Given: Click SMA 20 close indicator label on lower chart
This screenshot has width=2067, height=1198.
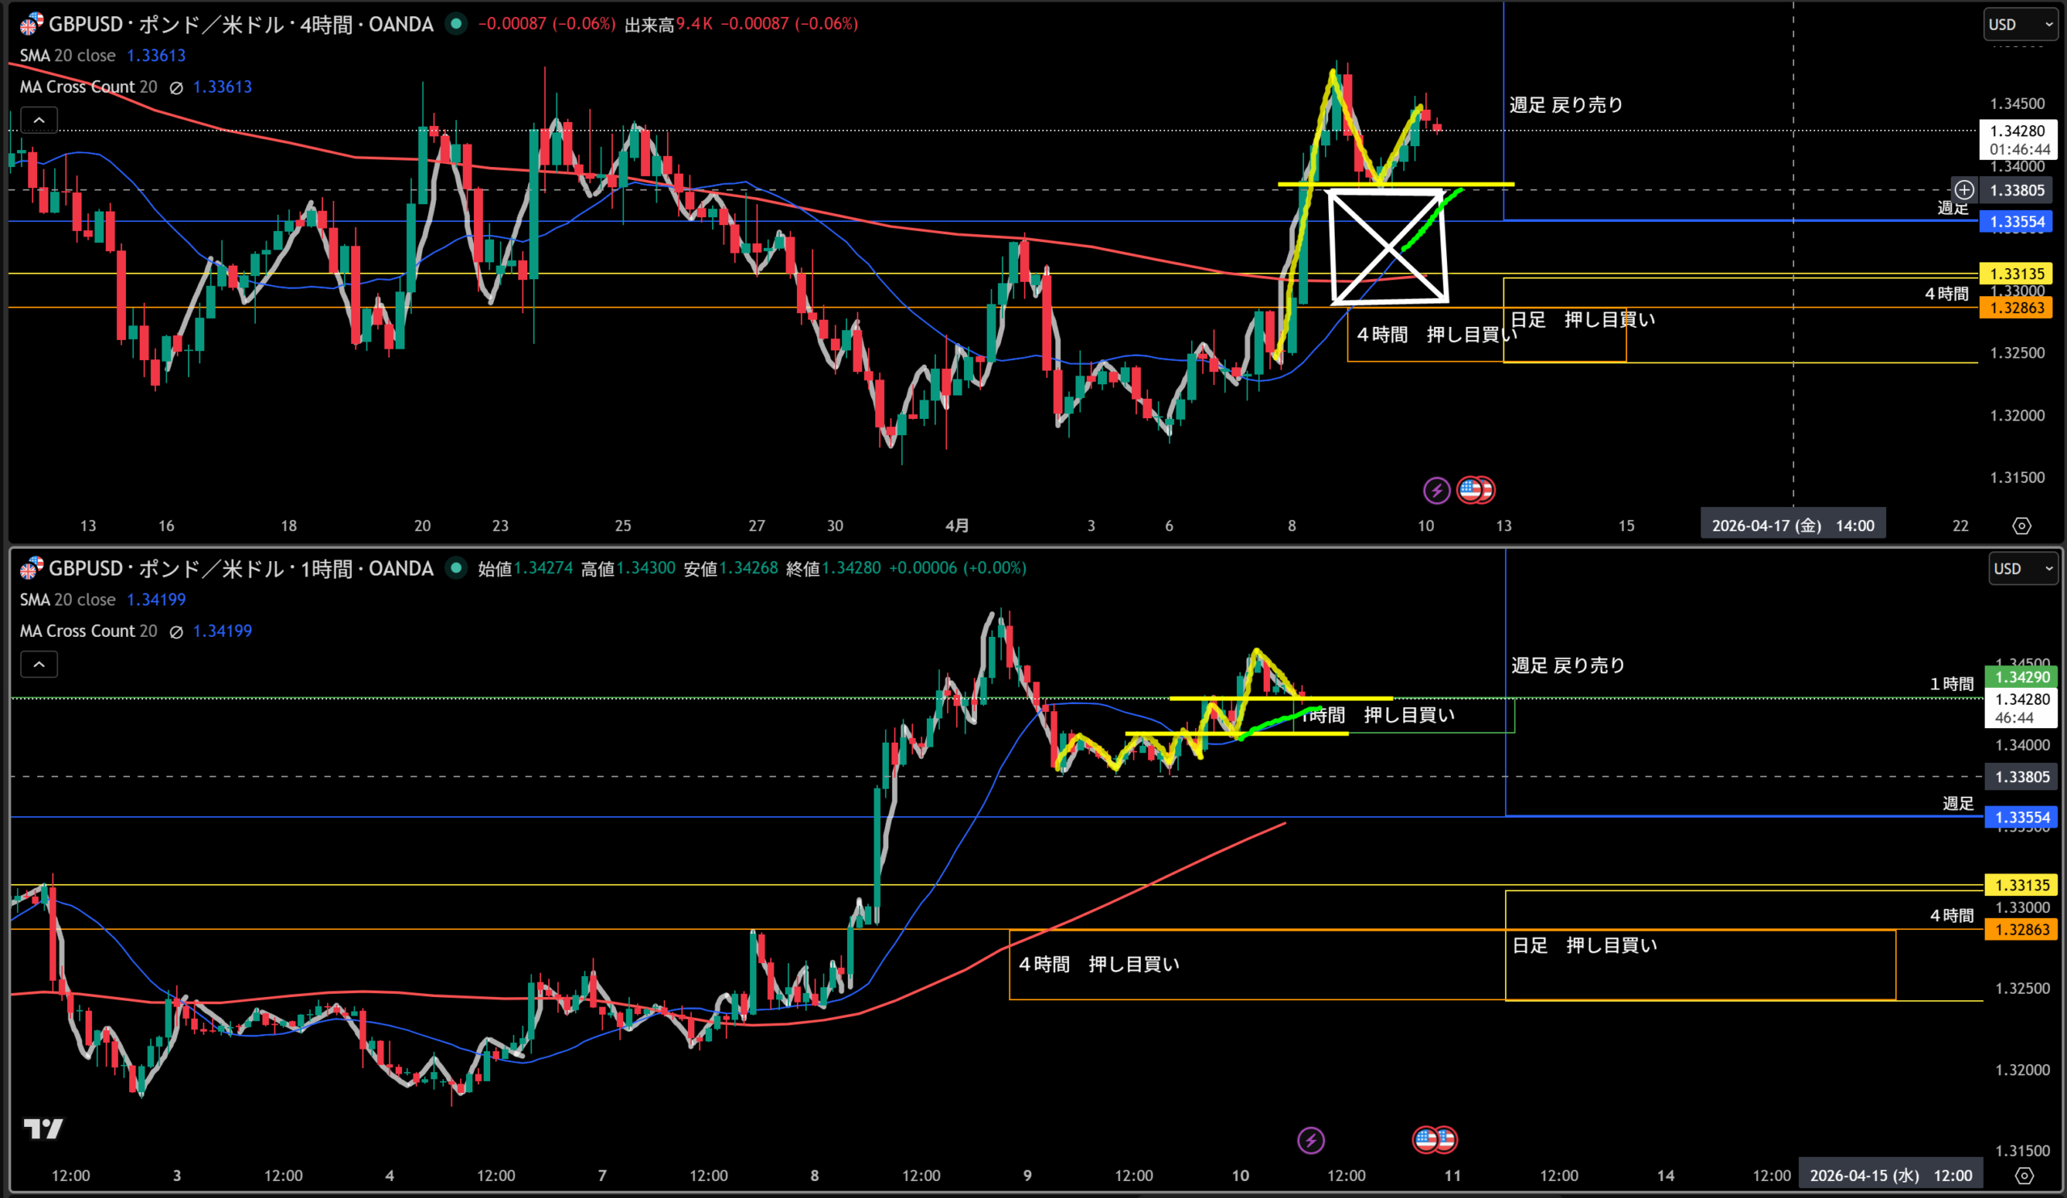Looking at the screenshot, I should click(x=67, y=600).
